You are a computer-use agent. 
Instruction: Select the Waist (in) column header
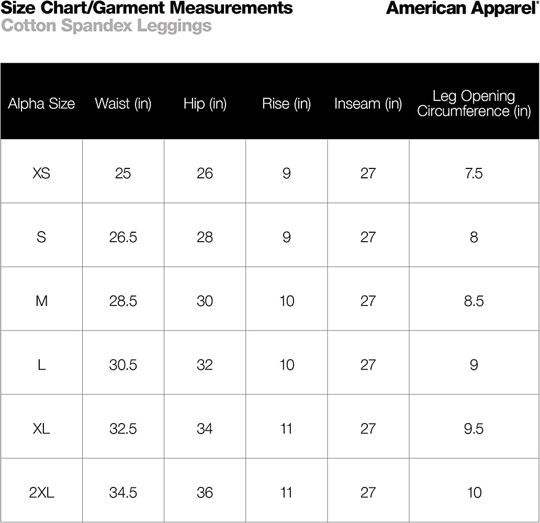click(x=123, y=104)
